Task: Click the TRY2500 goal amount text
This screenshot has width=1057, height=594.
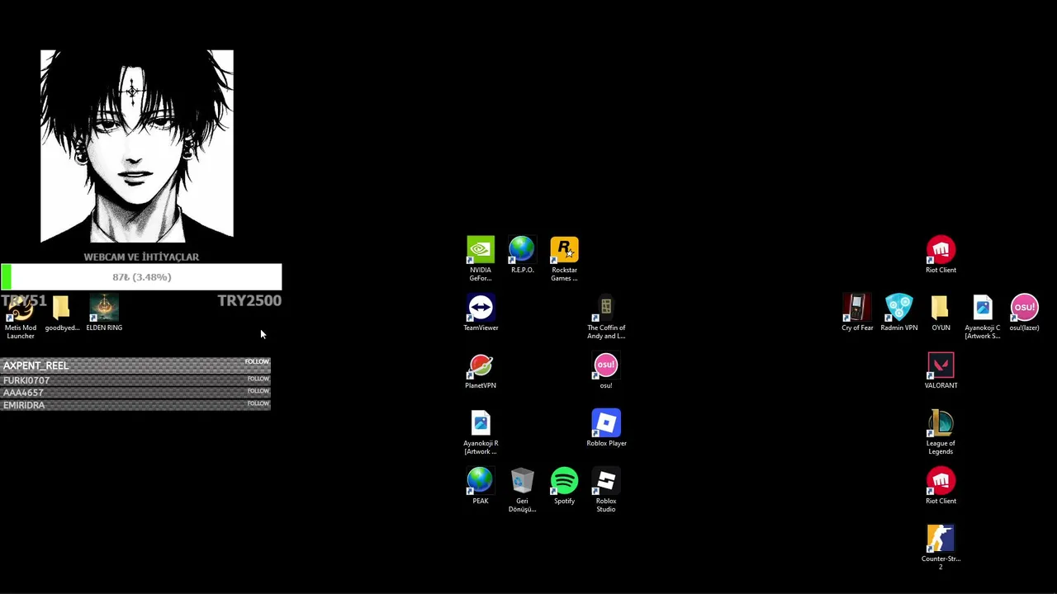Action: (x=249, y=301)
